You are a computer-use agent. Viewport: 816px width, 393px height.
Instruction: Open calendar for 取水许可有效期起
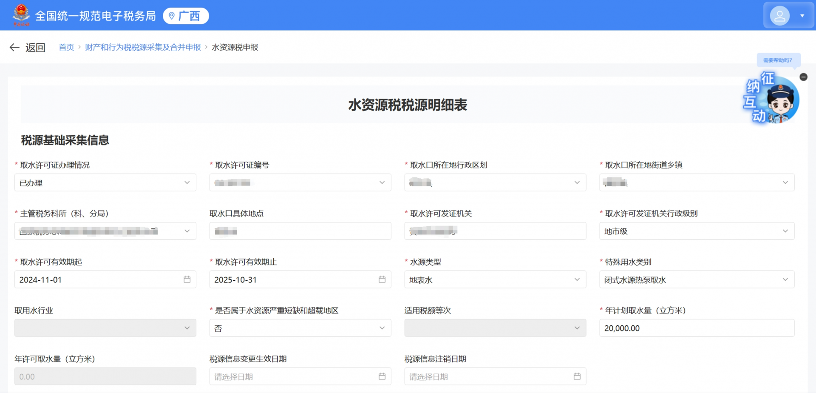[187, 279]
